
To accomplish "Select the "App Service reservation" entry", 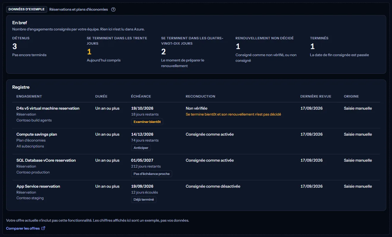I will coord(38,186).
